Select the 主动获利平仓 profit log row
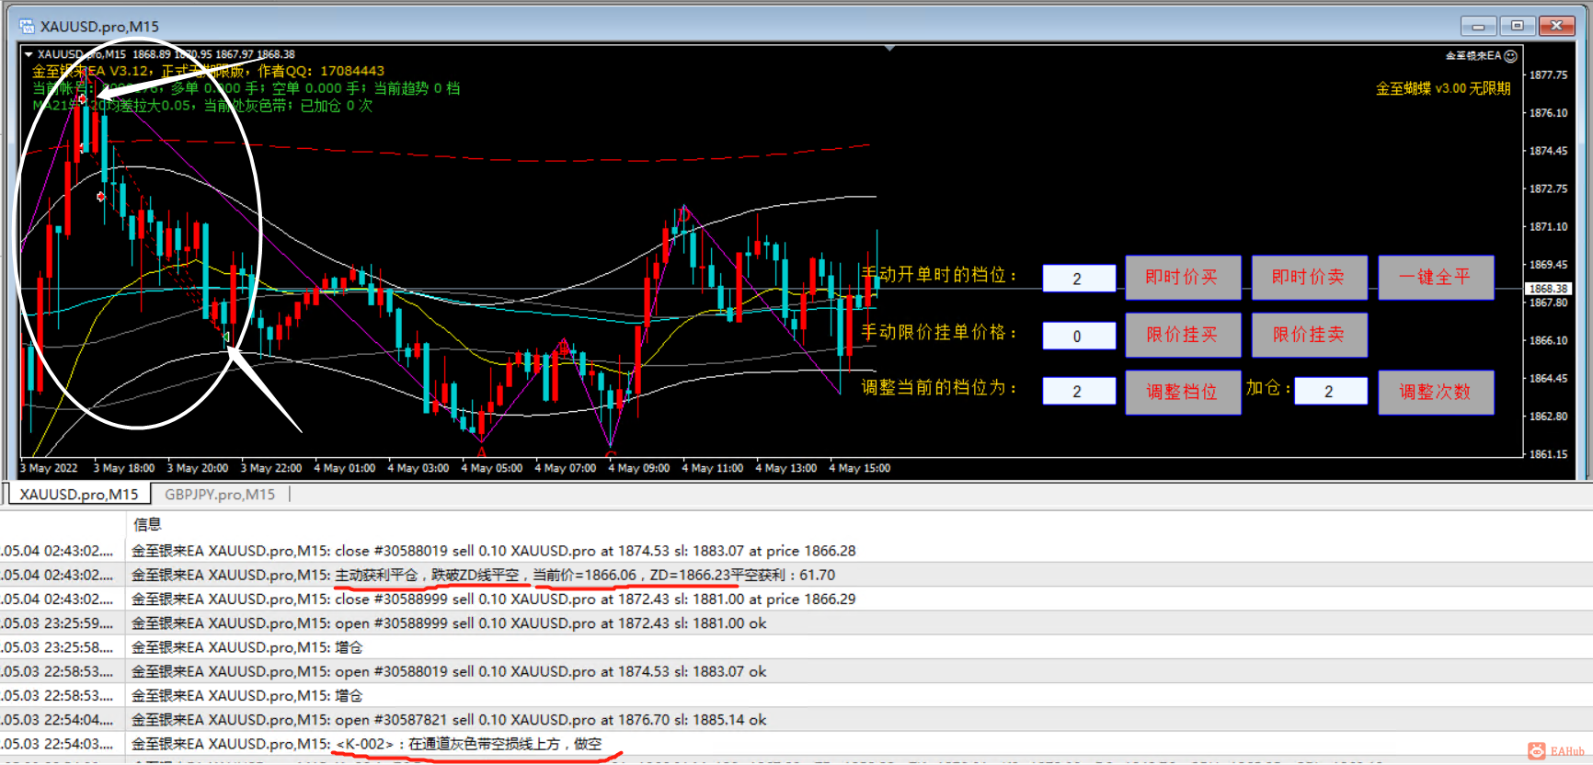 pos(796,575)
